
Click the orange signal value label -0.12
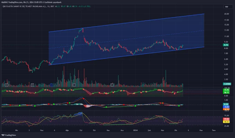pos(226,109)
